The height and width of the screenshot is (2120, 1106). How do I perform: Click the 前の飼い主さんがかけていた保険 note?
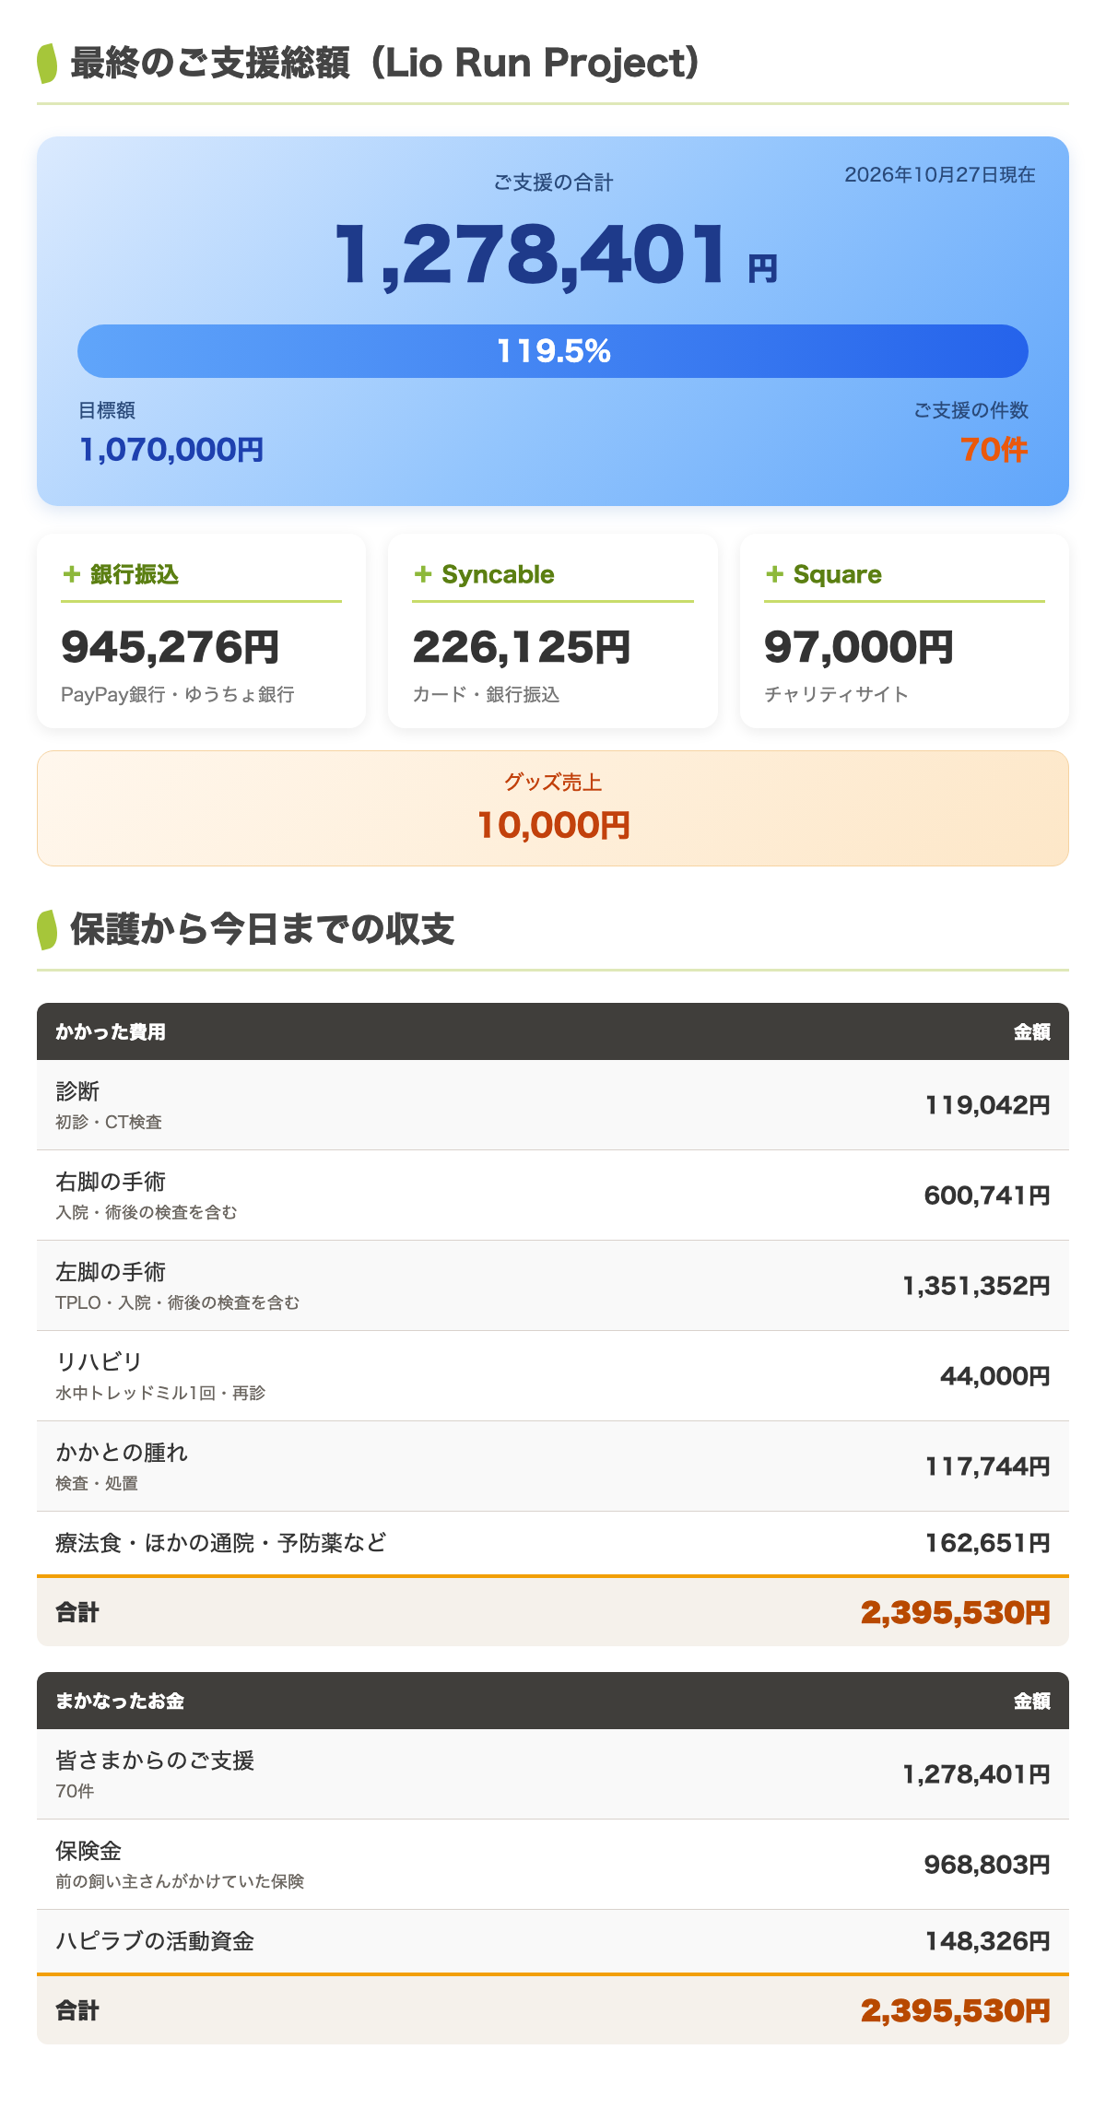point(180,1881)
